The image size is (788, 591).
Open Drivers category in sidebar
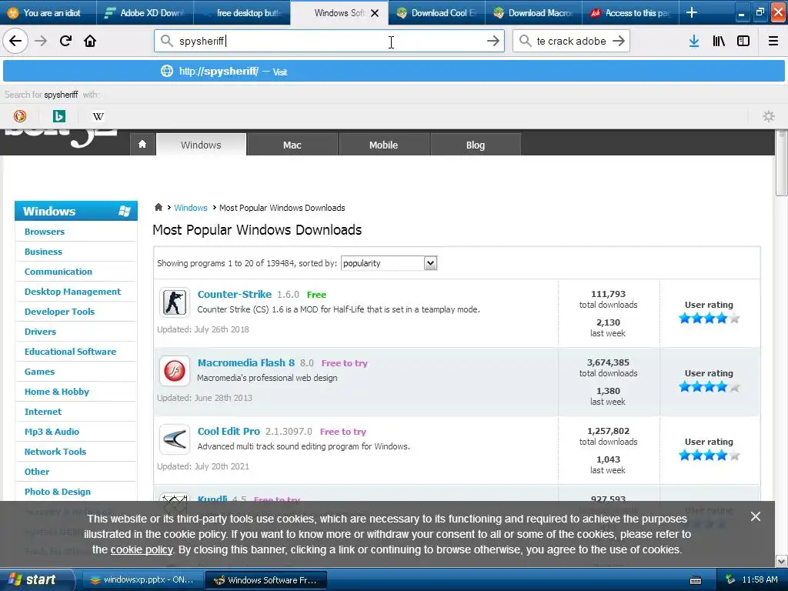pyautogui.click(x=40, y=332)
